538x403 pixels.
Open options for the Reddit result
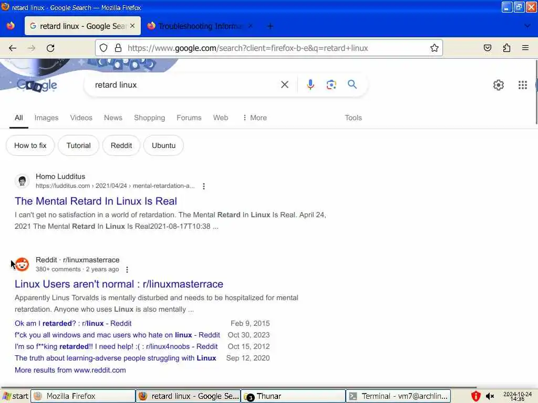pos(127,270)
